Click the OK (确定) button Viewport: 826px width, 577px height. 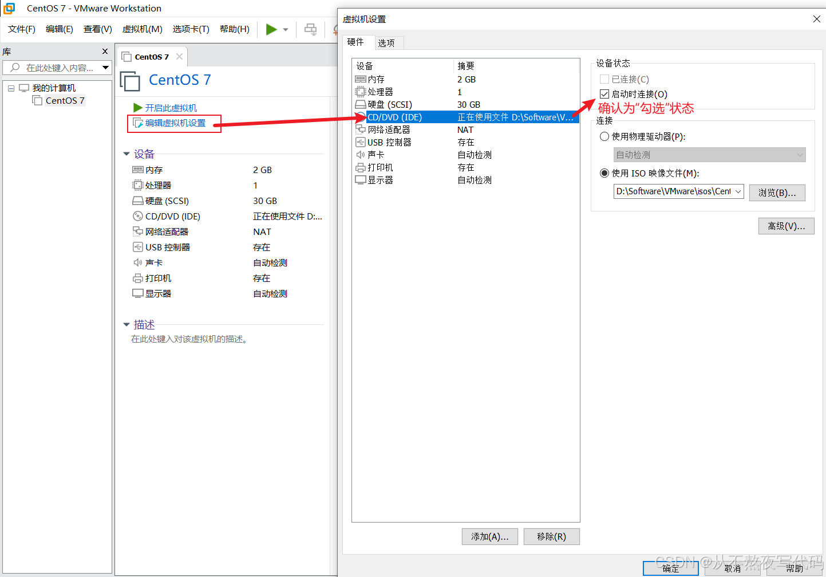click(x=670, y=568)
